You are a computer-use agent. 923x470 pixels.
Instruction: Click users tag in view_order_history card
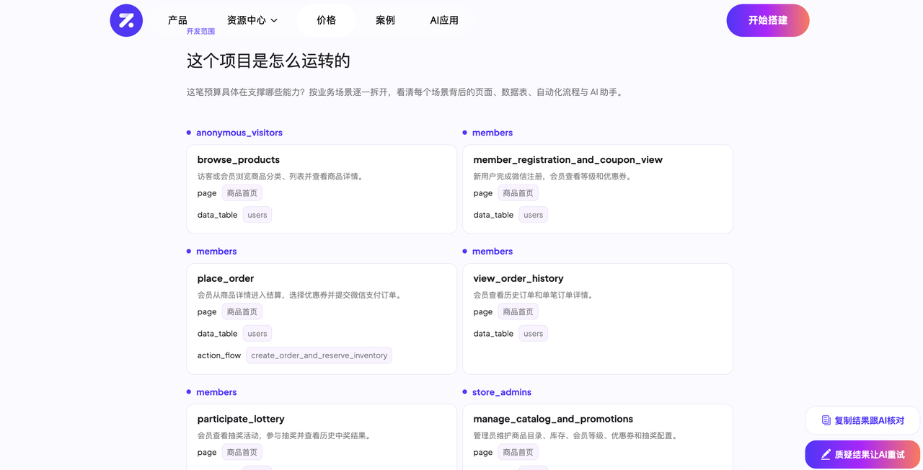click(x=534, y=334)
